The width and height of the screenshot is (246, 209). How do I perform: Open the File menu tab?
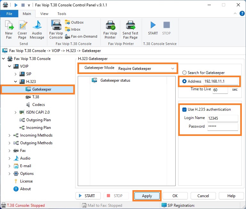click(9, 14)
